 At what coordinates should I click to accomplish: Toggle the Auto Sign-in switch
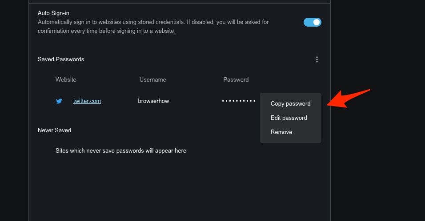312,22
